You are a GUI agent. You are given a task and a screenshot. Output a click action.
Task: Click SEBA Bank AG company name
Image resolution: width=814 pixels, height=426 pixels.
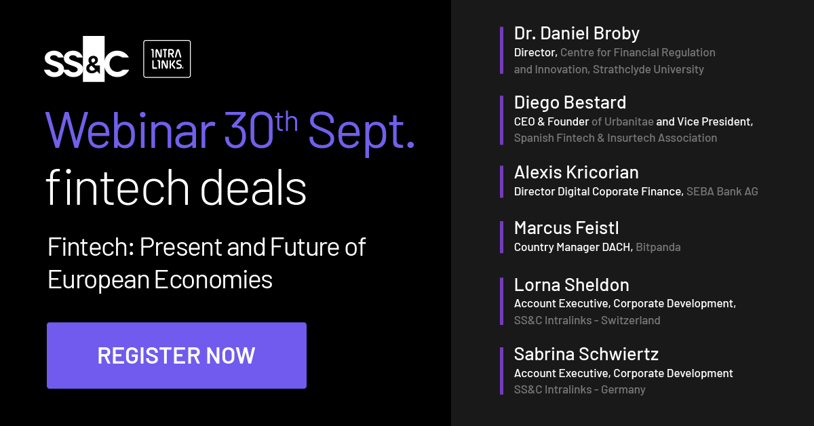tap(722, 191)
